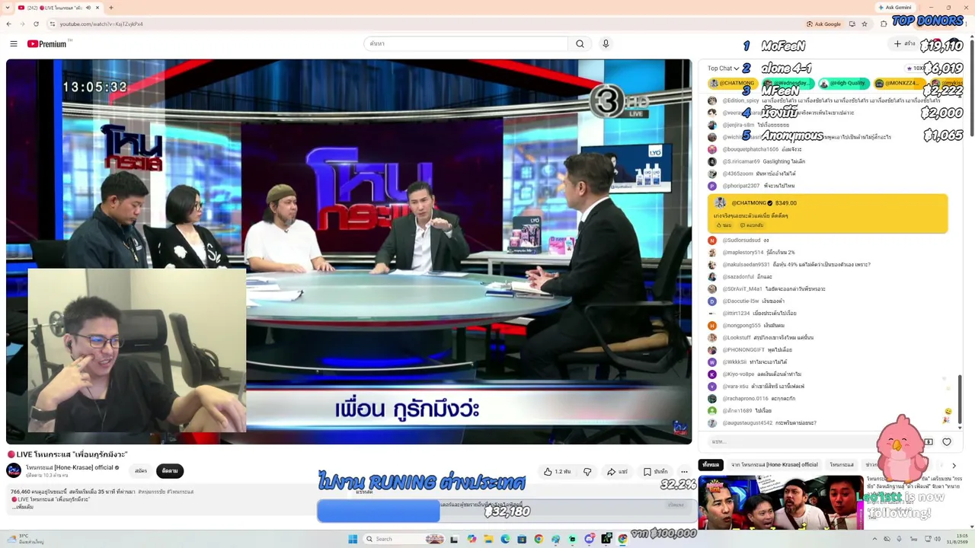Viewport: 975px width, 548px height.
Task: Like the video with thumbs up
Action: pos(557,472)
